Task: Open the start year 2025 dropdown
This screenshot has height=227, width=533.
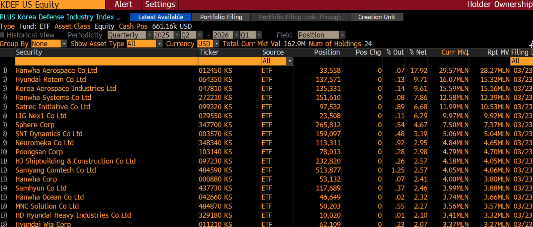Action: 177,35
